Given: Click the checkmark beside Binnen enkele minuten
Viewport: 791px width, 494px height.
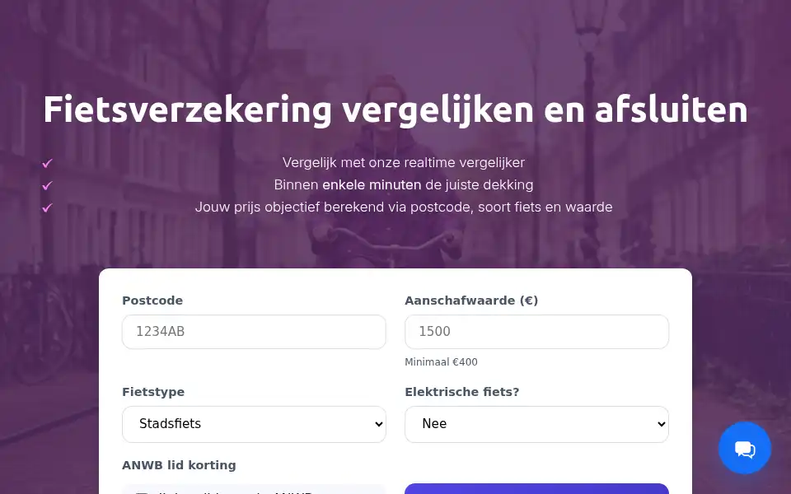Looking at the screenshot, I should tap(48, 185).
